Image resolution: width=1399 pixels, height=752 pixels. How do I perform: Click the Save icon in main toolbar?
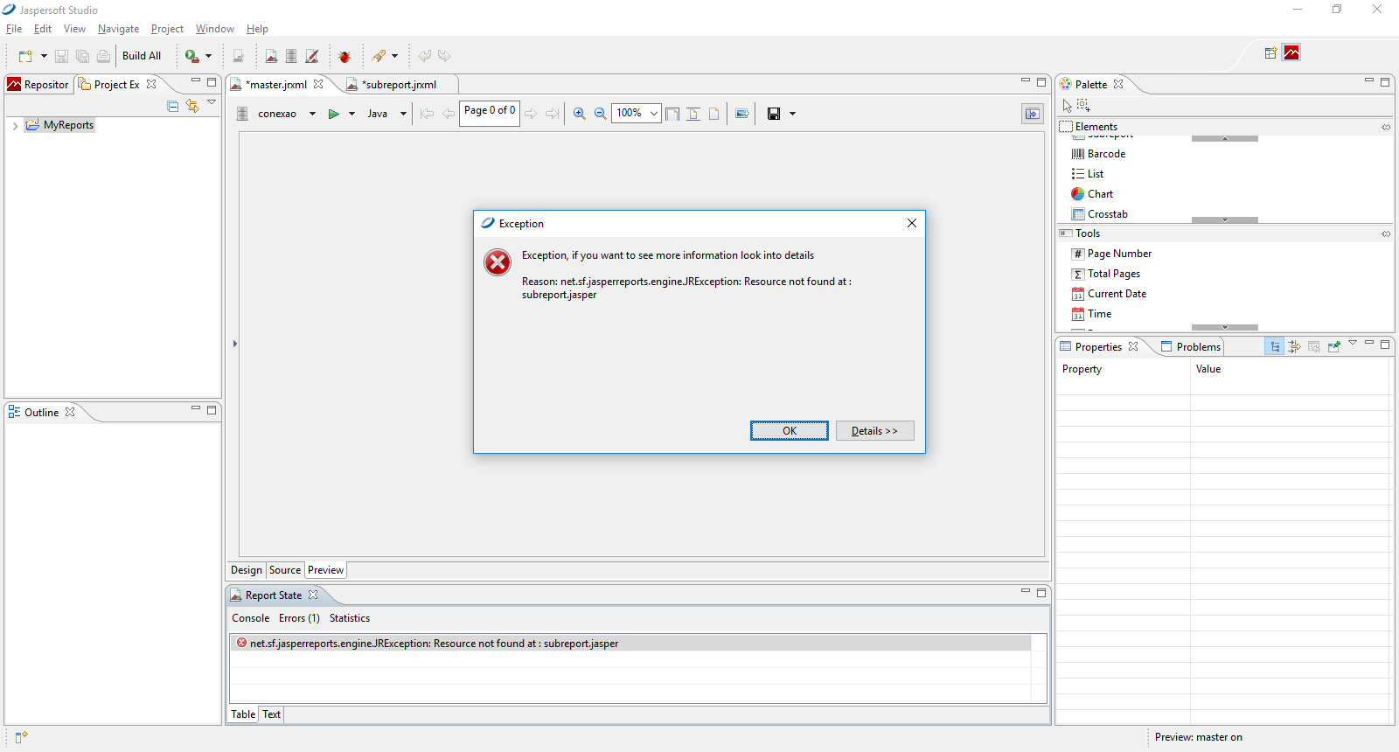(61, 56)
